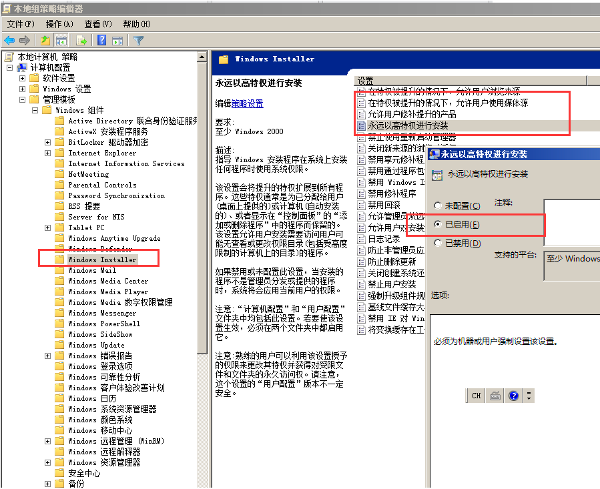The image size is (600, 489).
Task: Toggle the show/hide console tree icon
Action: pyautogui.click(x=61, y=40)
